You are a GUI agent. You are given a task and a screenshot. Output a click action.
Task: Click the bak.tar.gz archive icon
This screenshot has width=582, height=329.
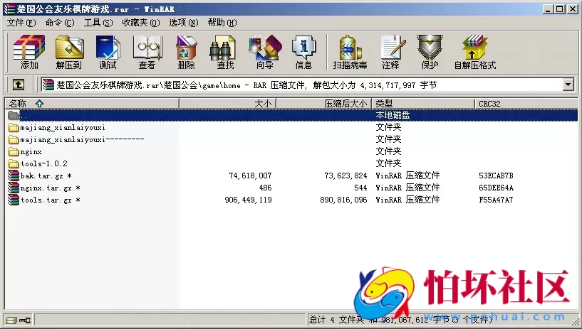pyautogui.click(x=14, y=176)
